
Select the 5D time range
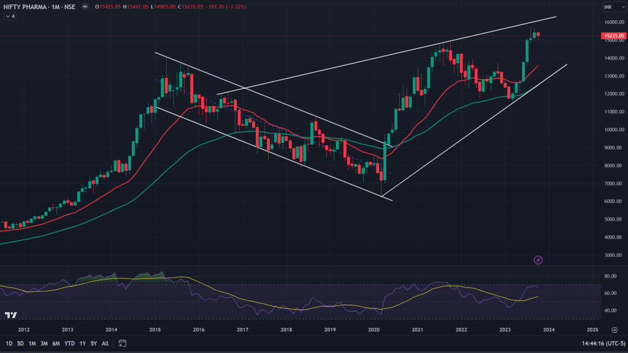pos(20,343)
